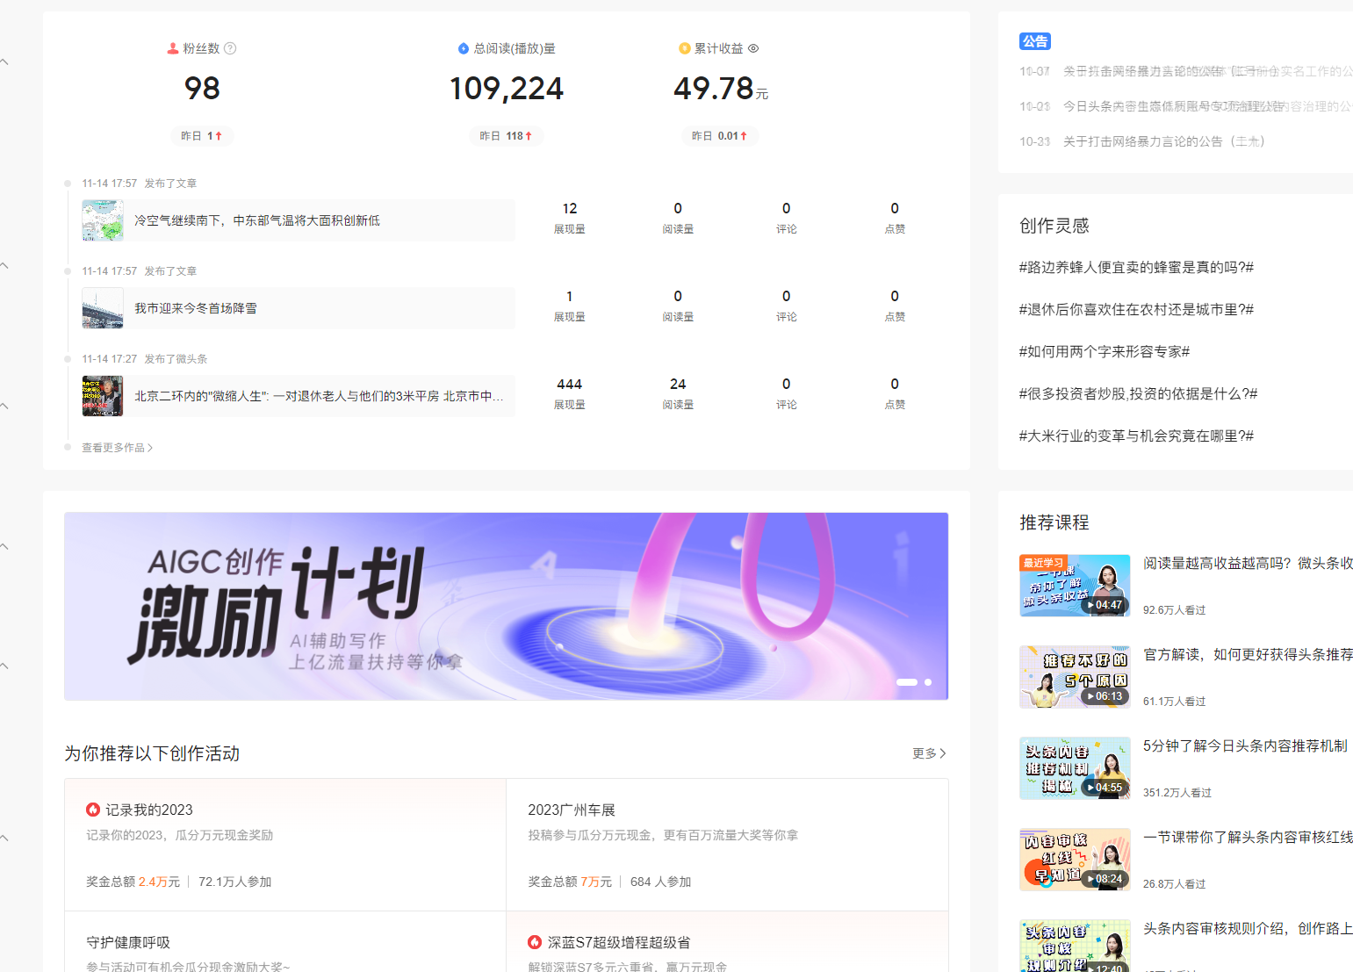This screenshot has width=1353, height=972.
Task: Open the 守护健康呼吸 activity card
Action: click(285, 942)
